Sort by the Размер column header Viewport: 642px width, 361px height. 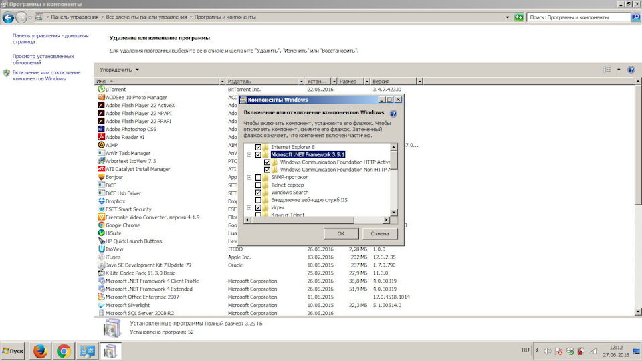(x=351, y=81)
